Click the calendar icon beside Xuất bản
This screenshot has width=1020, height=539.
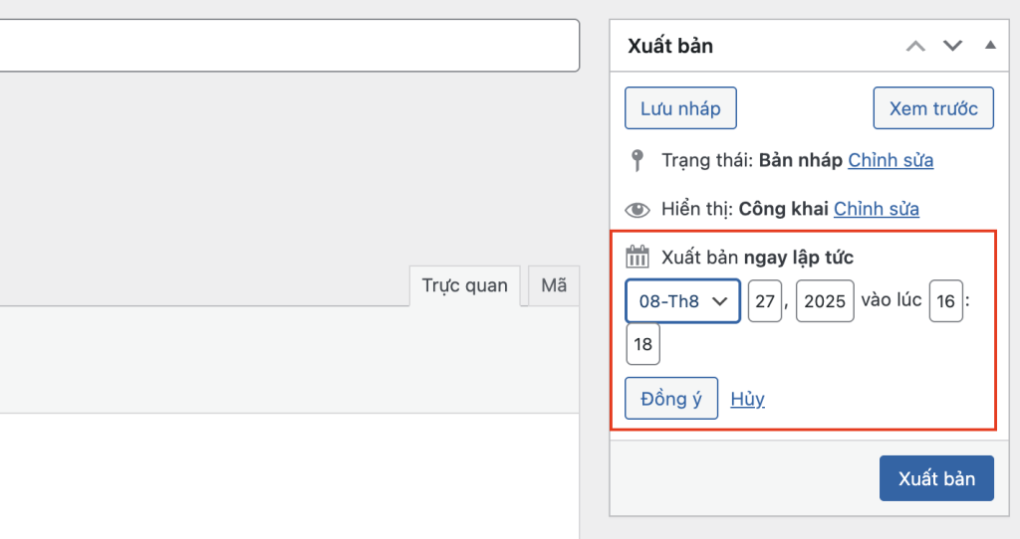point(637,258)
